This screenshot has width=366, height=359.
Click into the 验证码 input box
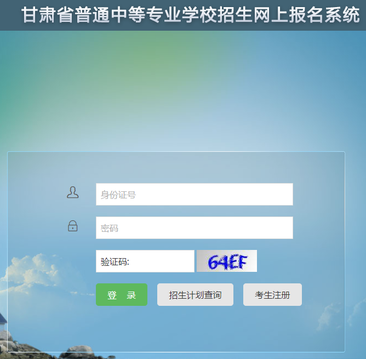[145, 261]
